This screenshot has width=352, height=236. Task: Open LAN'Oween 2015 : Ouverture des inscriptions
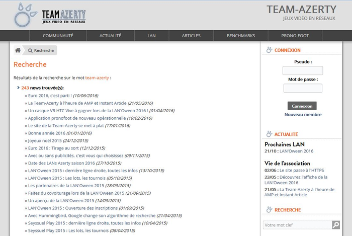click(73, 208)
